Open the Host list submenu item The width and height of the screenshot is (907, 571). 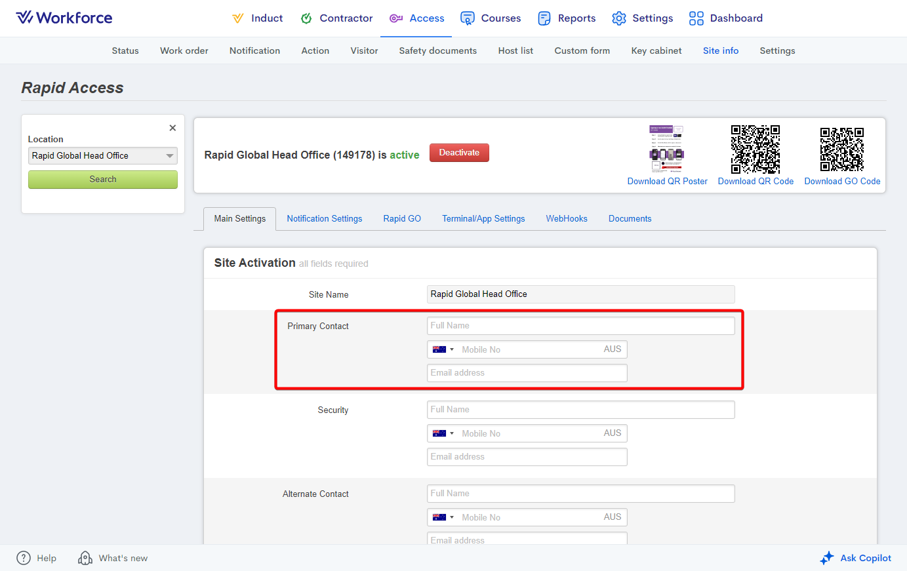click(515, 50)
